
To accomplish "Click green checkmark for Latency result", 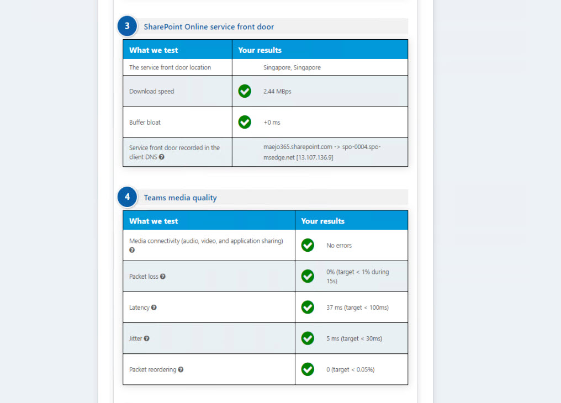I will pyautogui.click(x=308, y=307).
